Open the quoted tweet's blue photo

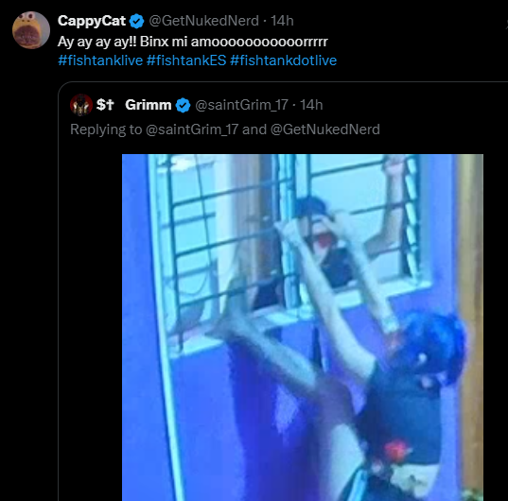[303, 327]
